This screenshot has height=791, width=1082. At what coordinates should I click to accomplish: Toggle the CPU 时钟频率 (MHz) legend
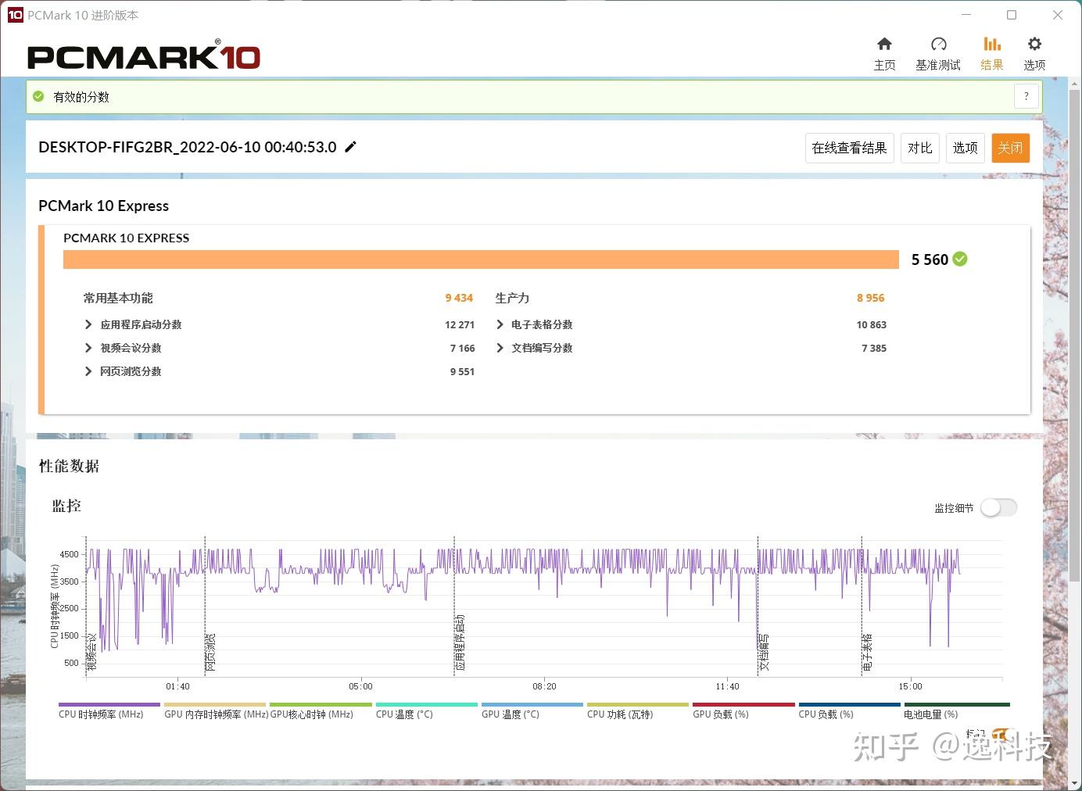(109, 710)
